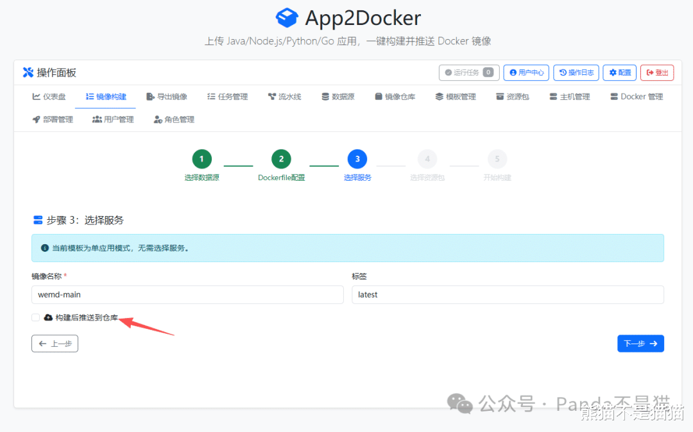The image size is (693, 432).
Task: Switch to the 数据源 tab
Action: coord(338,97)
